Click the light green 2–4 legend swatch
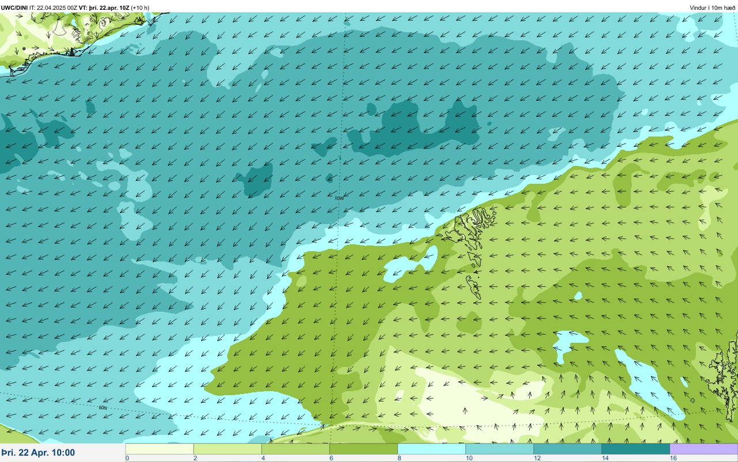 click(227, 448)
